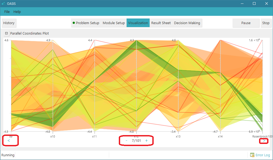Advance a generation using the plus control
273x160 pixels.
[146, 140]
